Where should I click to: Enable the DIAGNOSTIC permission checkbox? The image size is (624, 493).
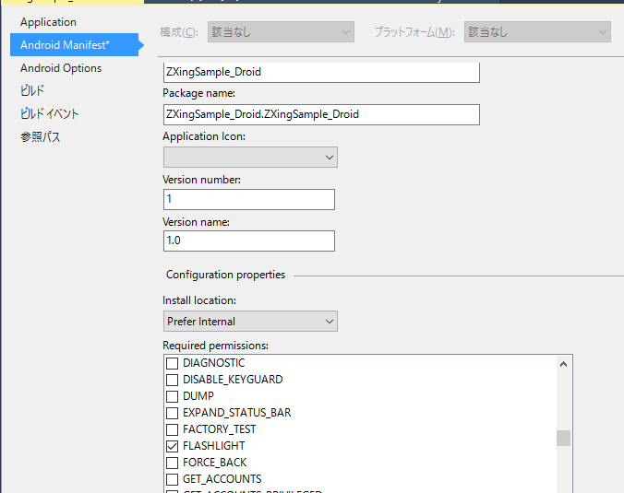(x=172, y=363)
